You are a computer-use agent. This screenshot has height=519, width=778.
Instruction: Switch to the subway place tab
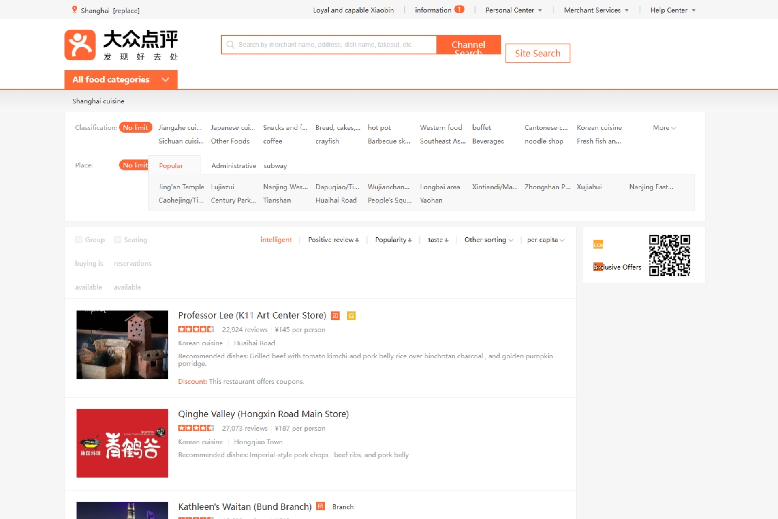[x=275, y=165]
